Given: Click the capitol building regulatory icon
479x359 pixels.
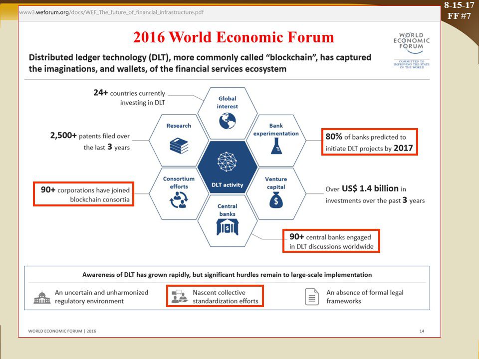Looking at the screenshot, I should click(42, 297).
